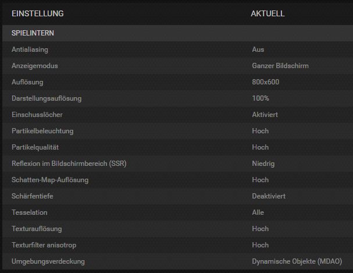353x273 pixels.
Task: Change Partikelqualität Hoch value
Action: coord(260,147)
